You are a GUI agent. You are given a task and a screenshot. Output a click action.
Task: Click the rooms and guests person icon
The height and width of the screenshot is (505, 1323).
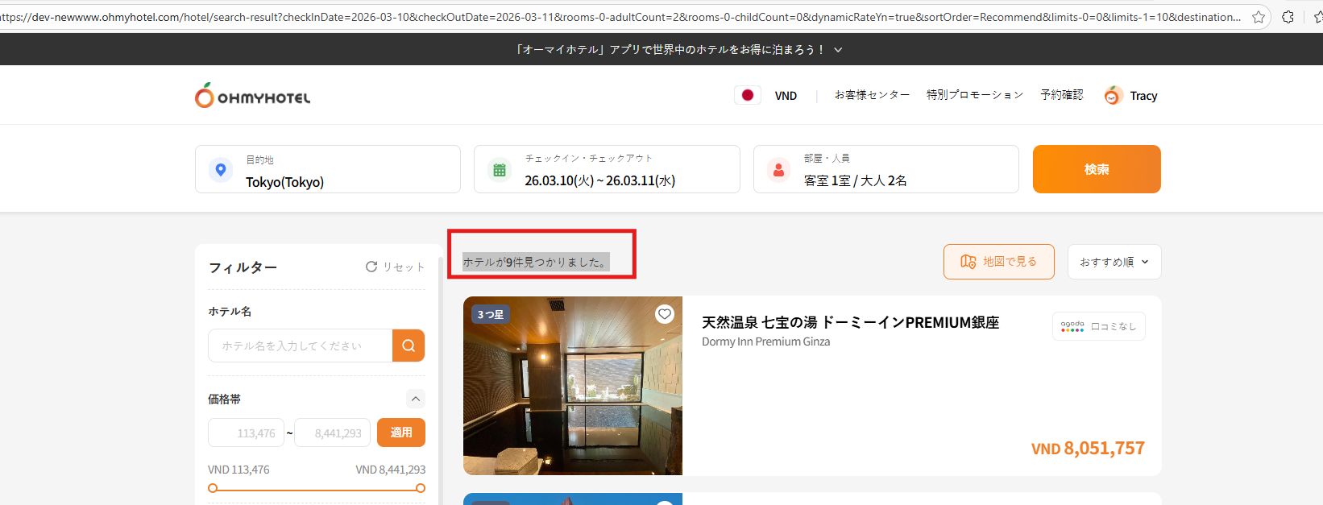(x=778, y=170)
